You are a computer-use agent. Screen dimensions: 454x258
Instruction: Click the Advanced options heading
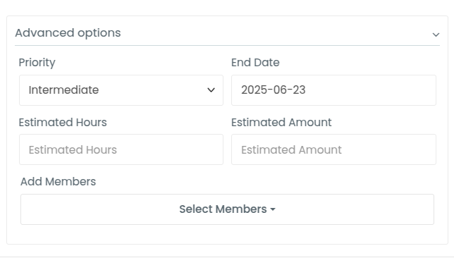[x=68, y=33]
